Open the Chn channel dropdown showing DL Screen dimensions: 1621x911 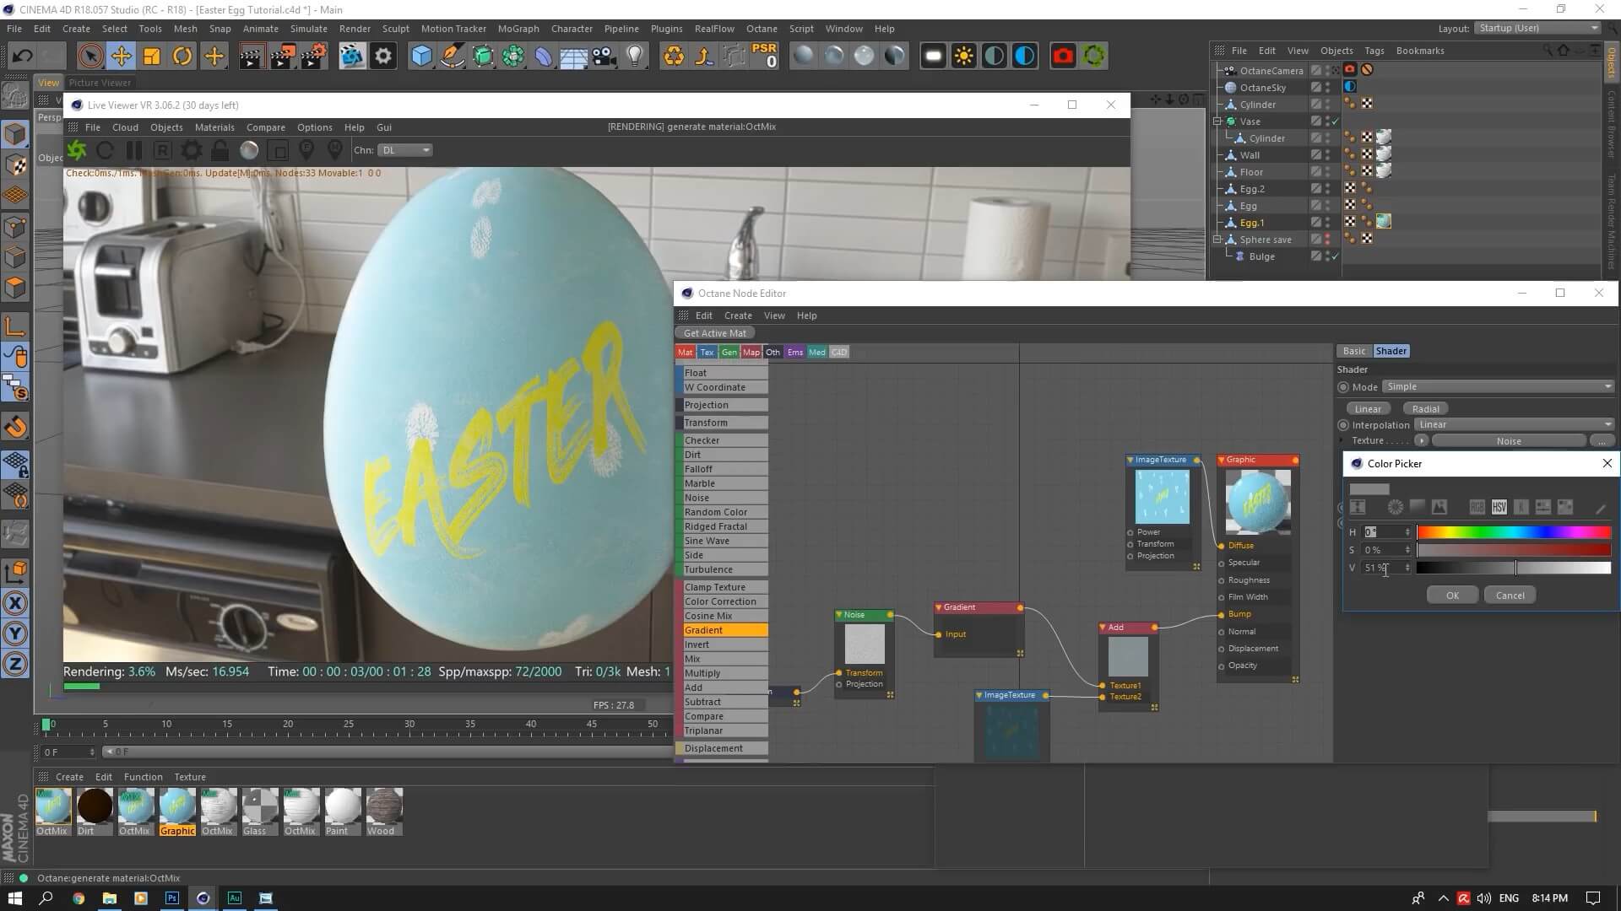405,150
